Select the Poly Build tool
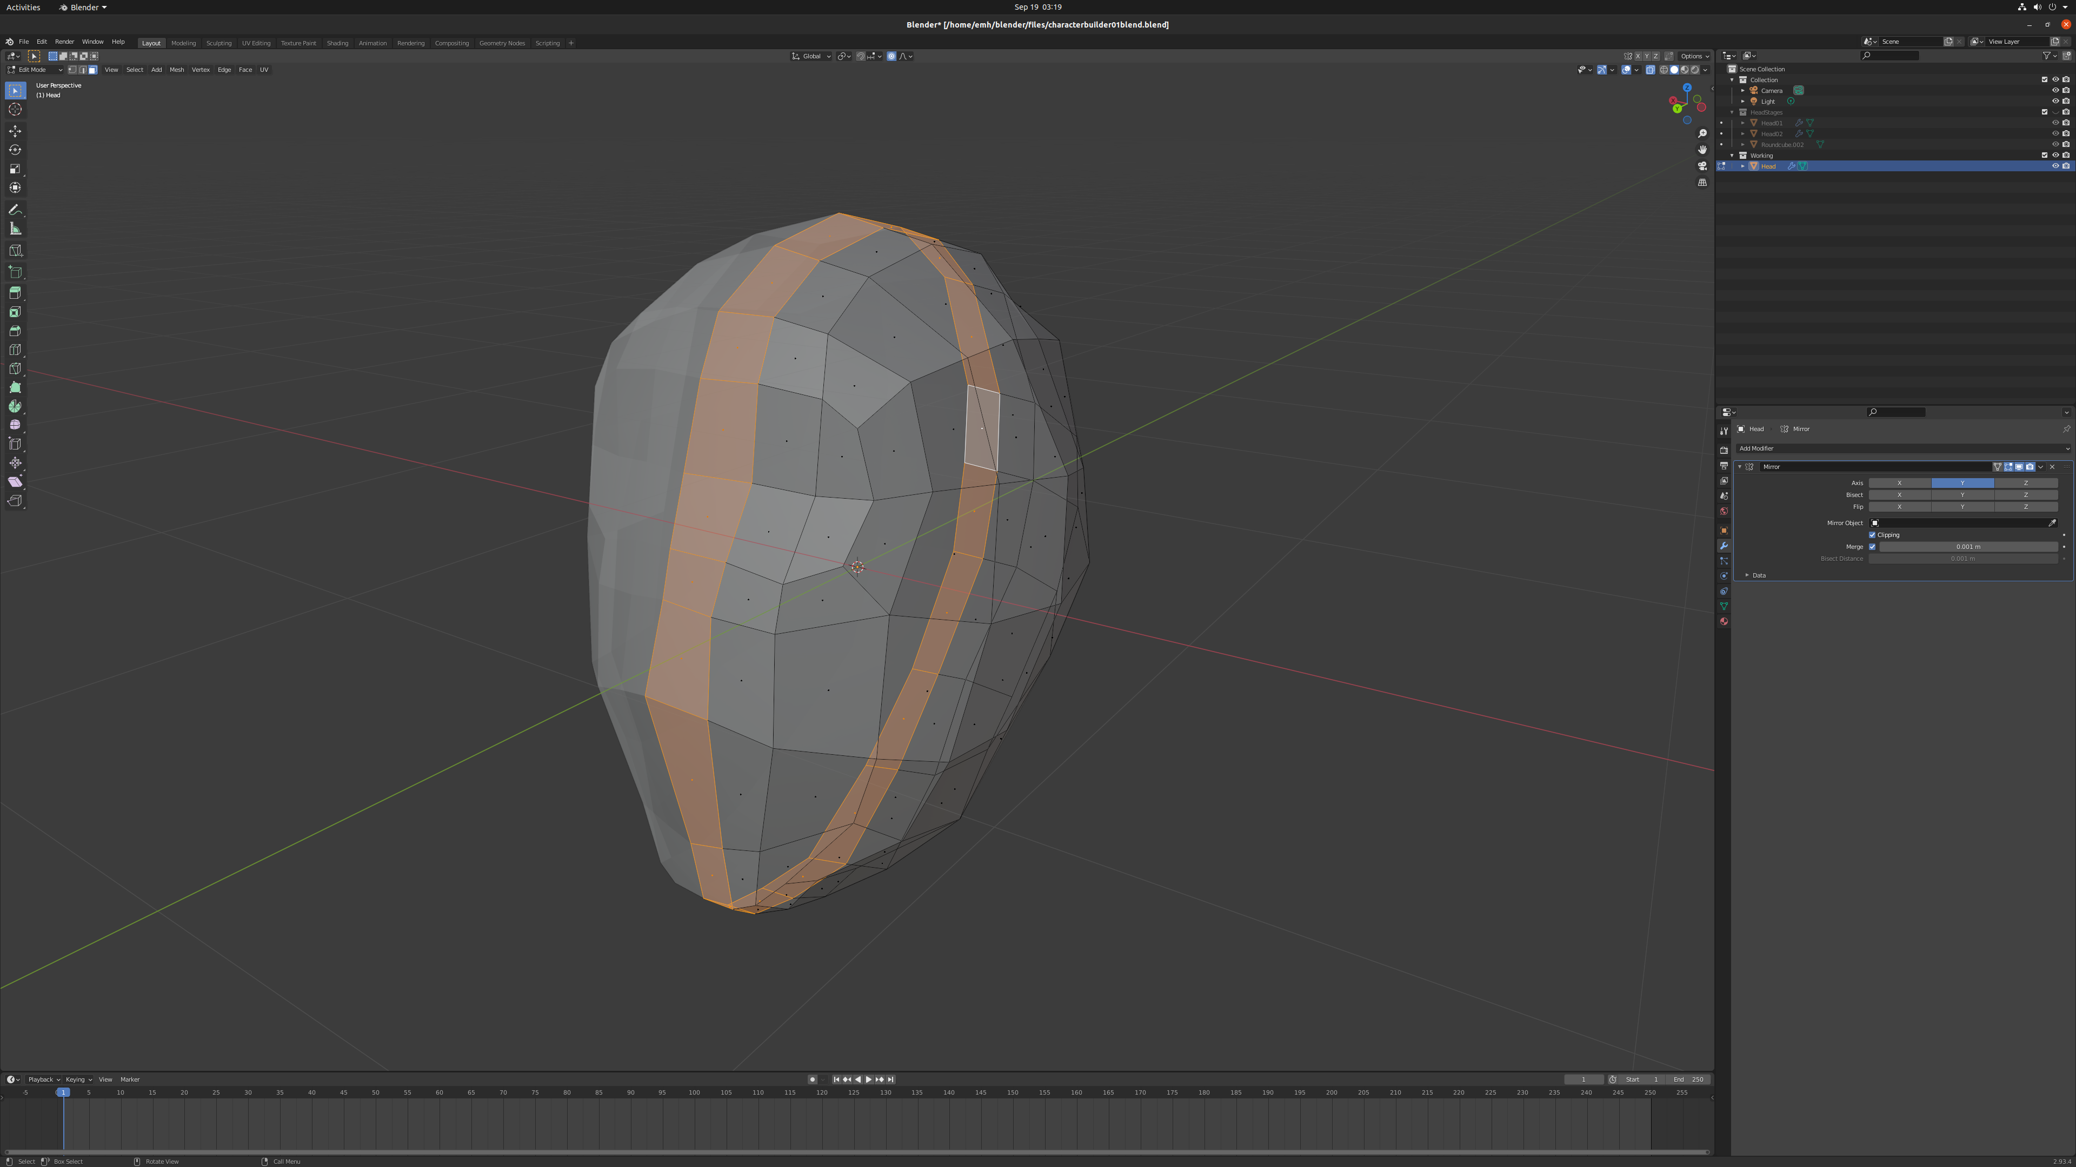This screenshot has height=1167, width=2076. [15, 388]
